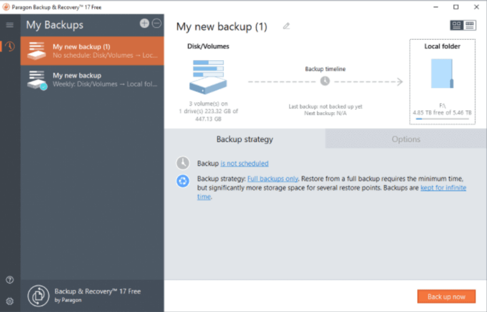Select the weekly 'My new backup' job
The width and height of the screenshot is (487, 312).
92,79
